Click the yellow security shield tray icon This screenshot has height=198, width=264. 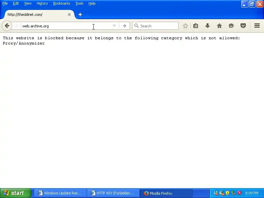[227, 193]
